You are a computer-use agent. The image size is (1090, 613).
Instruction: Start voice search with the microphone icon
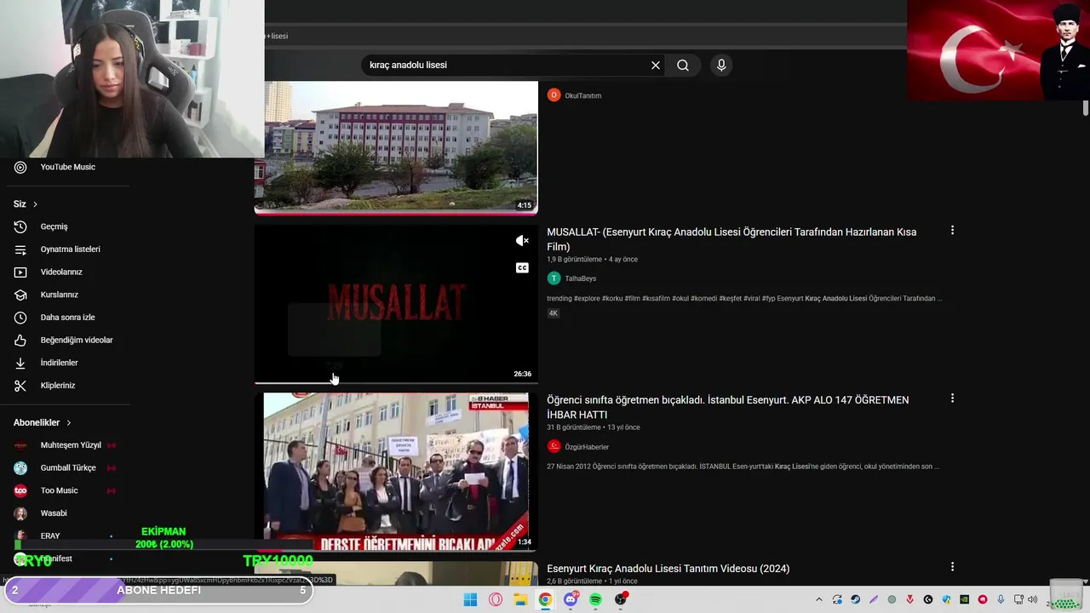click(x=721, y=66)
